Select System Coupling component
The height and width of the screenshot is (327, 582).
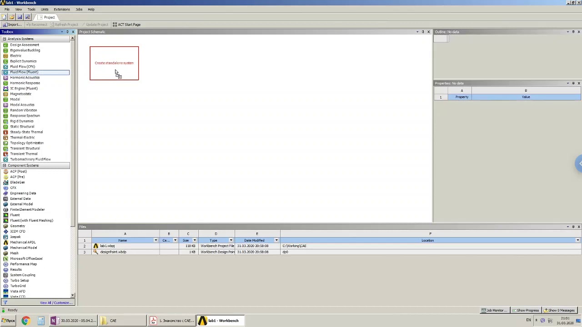coord(22,275)
